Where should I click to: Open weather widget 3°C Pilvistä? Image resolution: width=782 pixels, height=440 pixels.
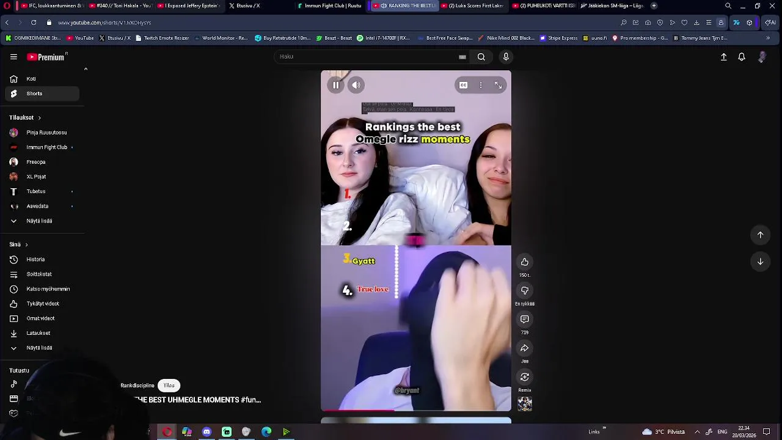(663, 432)
